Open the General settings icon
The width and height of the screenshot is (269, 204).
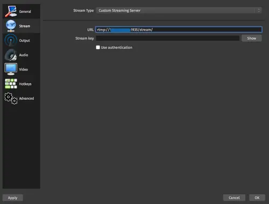[x=11, y=11]
